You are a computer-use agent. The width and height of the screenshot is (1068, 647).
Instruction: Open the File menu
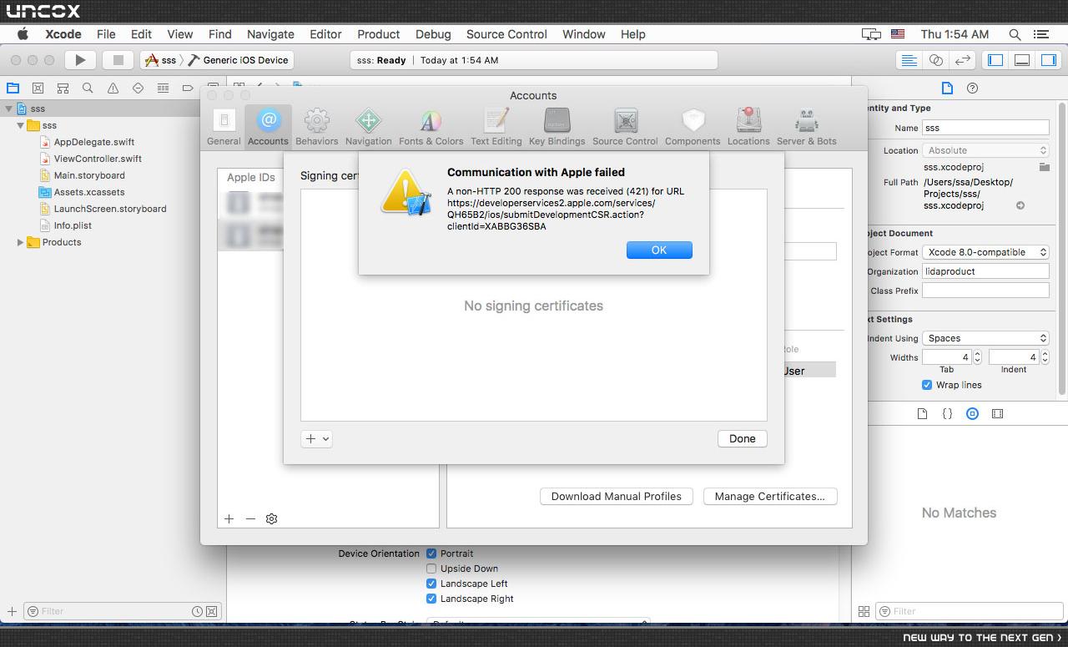pos(106,34)
